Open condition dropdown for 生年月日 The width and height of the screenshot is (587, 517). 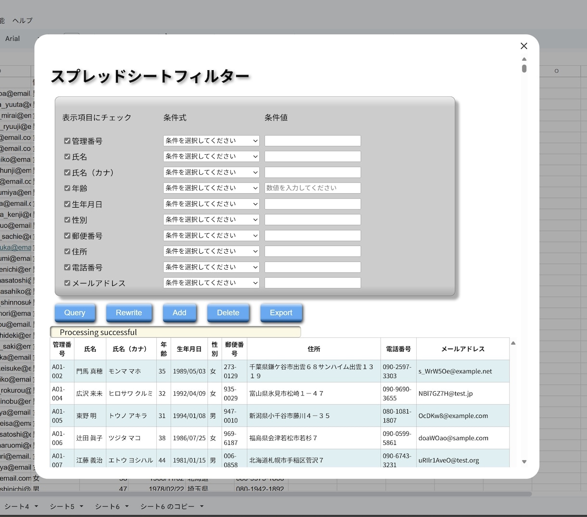[211, 204]
